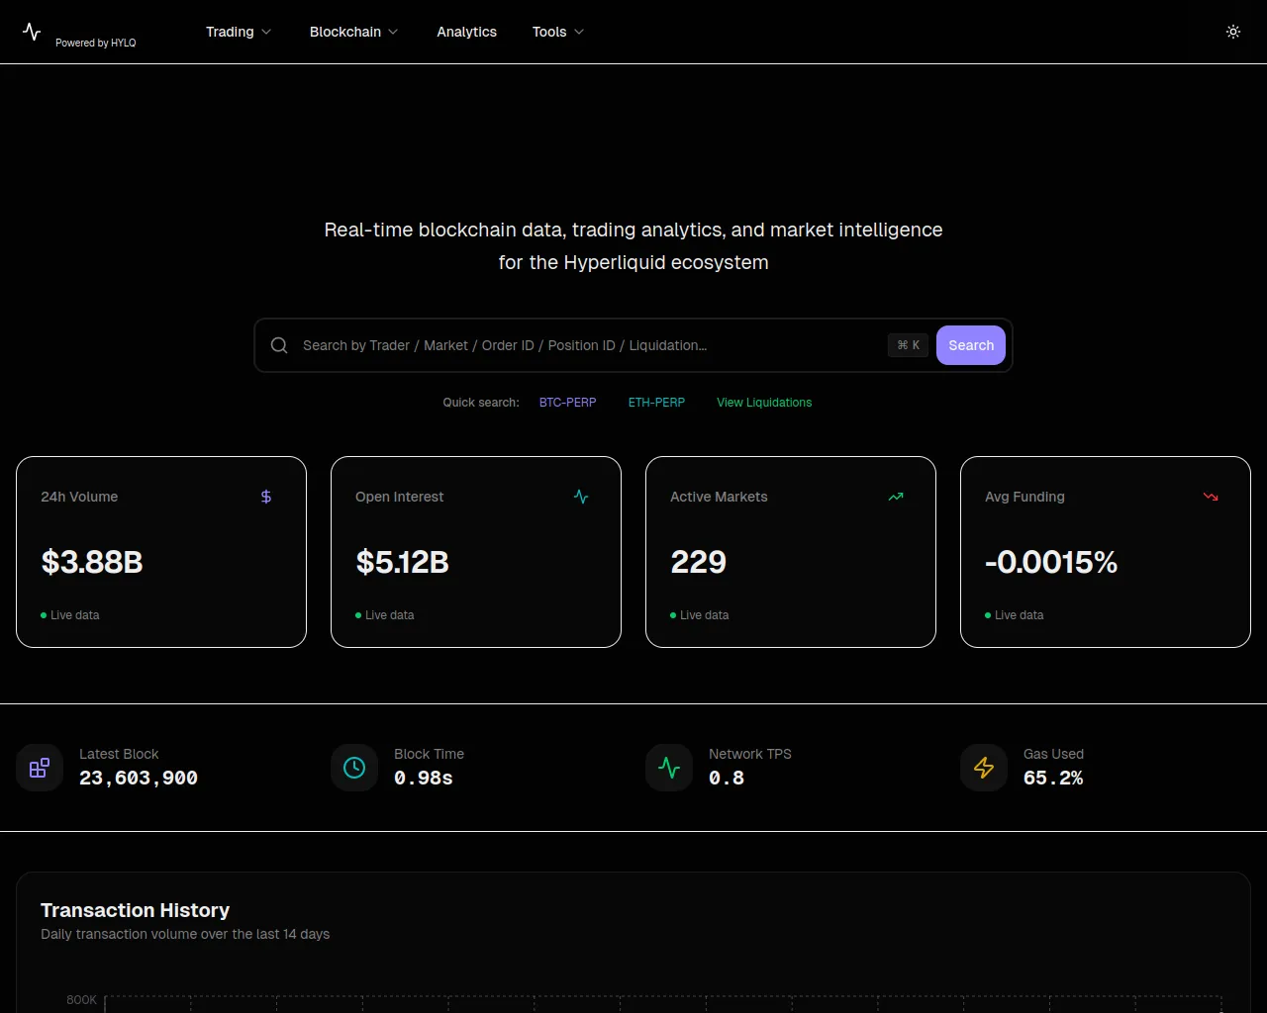
Task: Click the clock icon beside Block Time
Action: coord(354,768)
